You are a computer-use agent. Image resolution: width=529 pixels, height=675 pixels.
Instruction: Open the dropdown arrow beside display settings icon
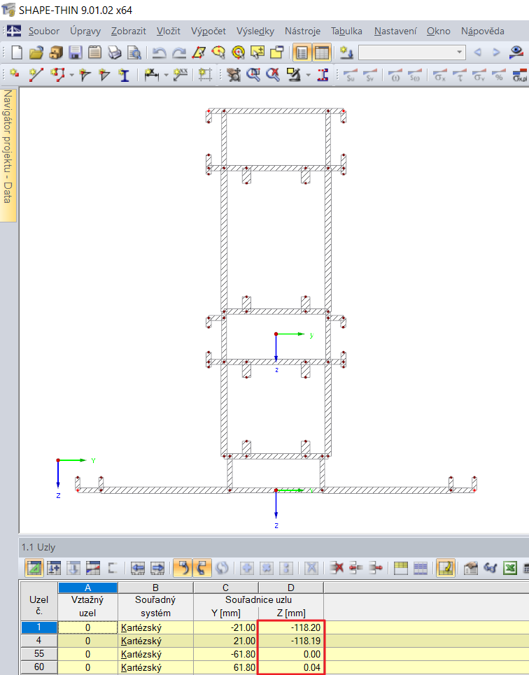click(309, 75)
